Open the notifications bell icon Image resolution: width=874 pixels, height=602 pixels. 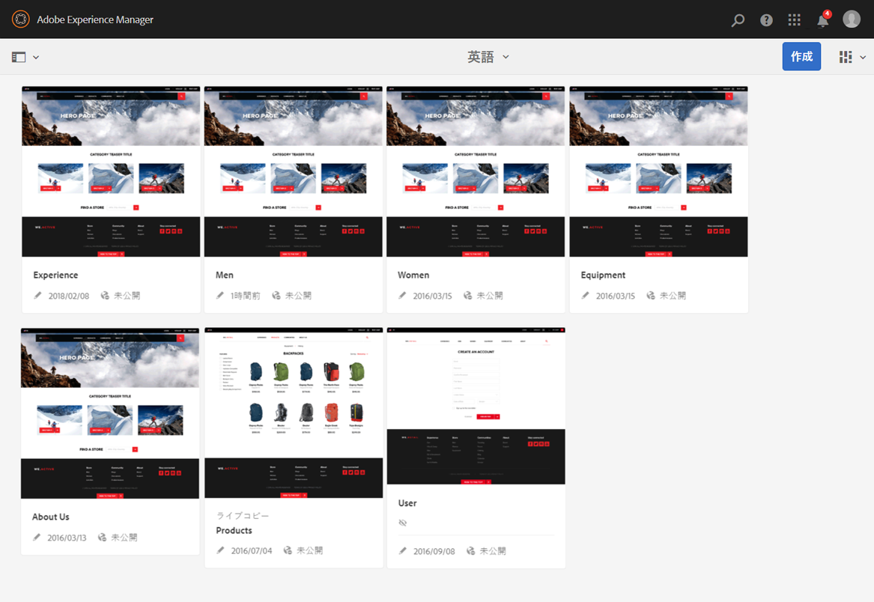pyautogui.click(x=823, y=20)
